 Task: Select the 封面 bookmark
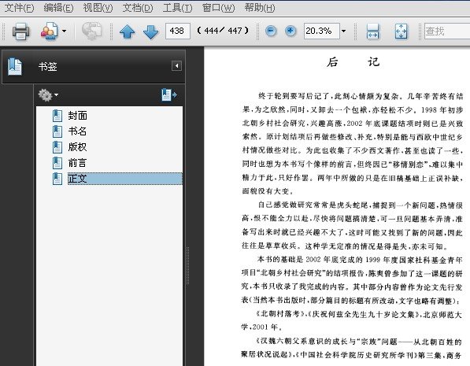77,116
